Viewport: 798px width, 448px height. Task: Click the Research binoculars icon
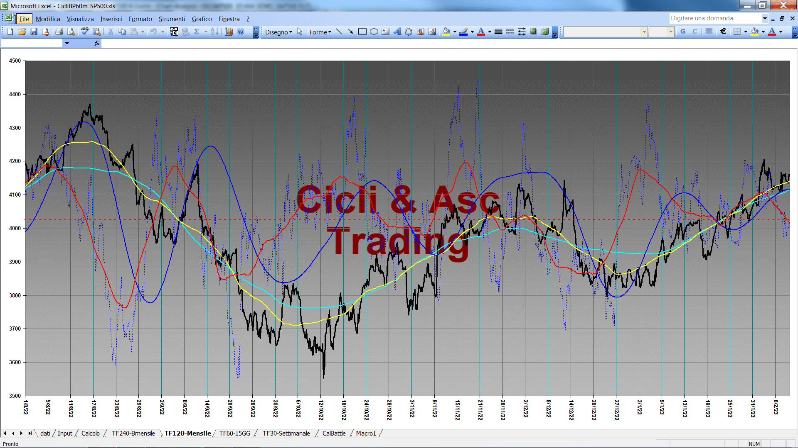pyautogui.click(x=97, y=32)
